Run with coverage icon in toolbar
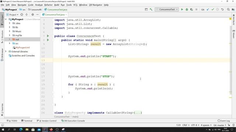This screenshot has height=132, width=236. pos(191,10)
